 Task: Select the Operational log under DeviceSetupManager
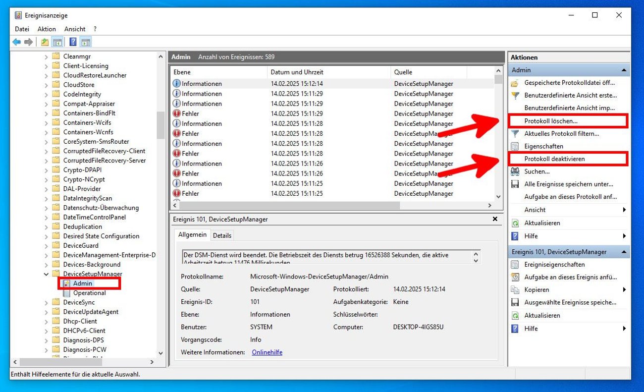(x=90, y=292)
